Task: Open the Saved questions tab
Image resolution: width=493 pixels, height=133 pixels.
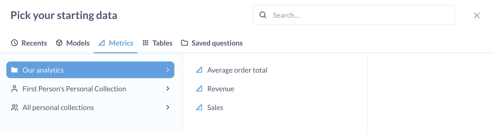Action: (x=217, y=43)
